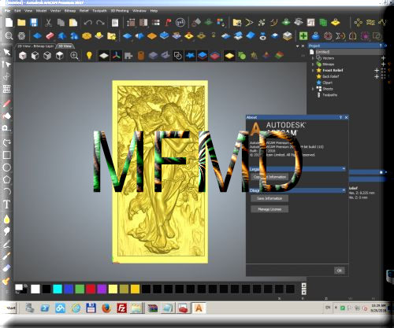Pick the cyan color swatch in palette
Viewport: 394px width, 328px height.
click(58, 289)
